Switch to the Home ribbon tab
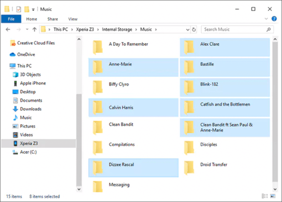282x202 pixels. (x=32, y=19)
